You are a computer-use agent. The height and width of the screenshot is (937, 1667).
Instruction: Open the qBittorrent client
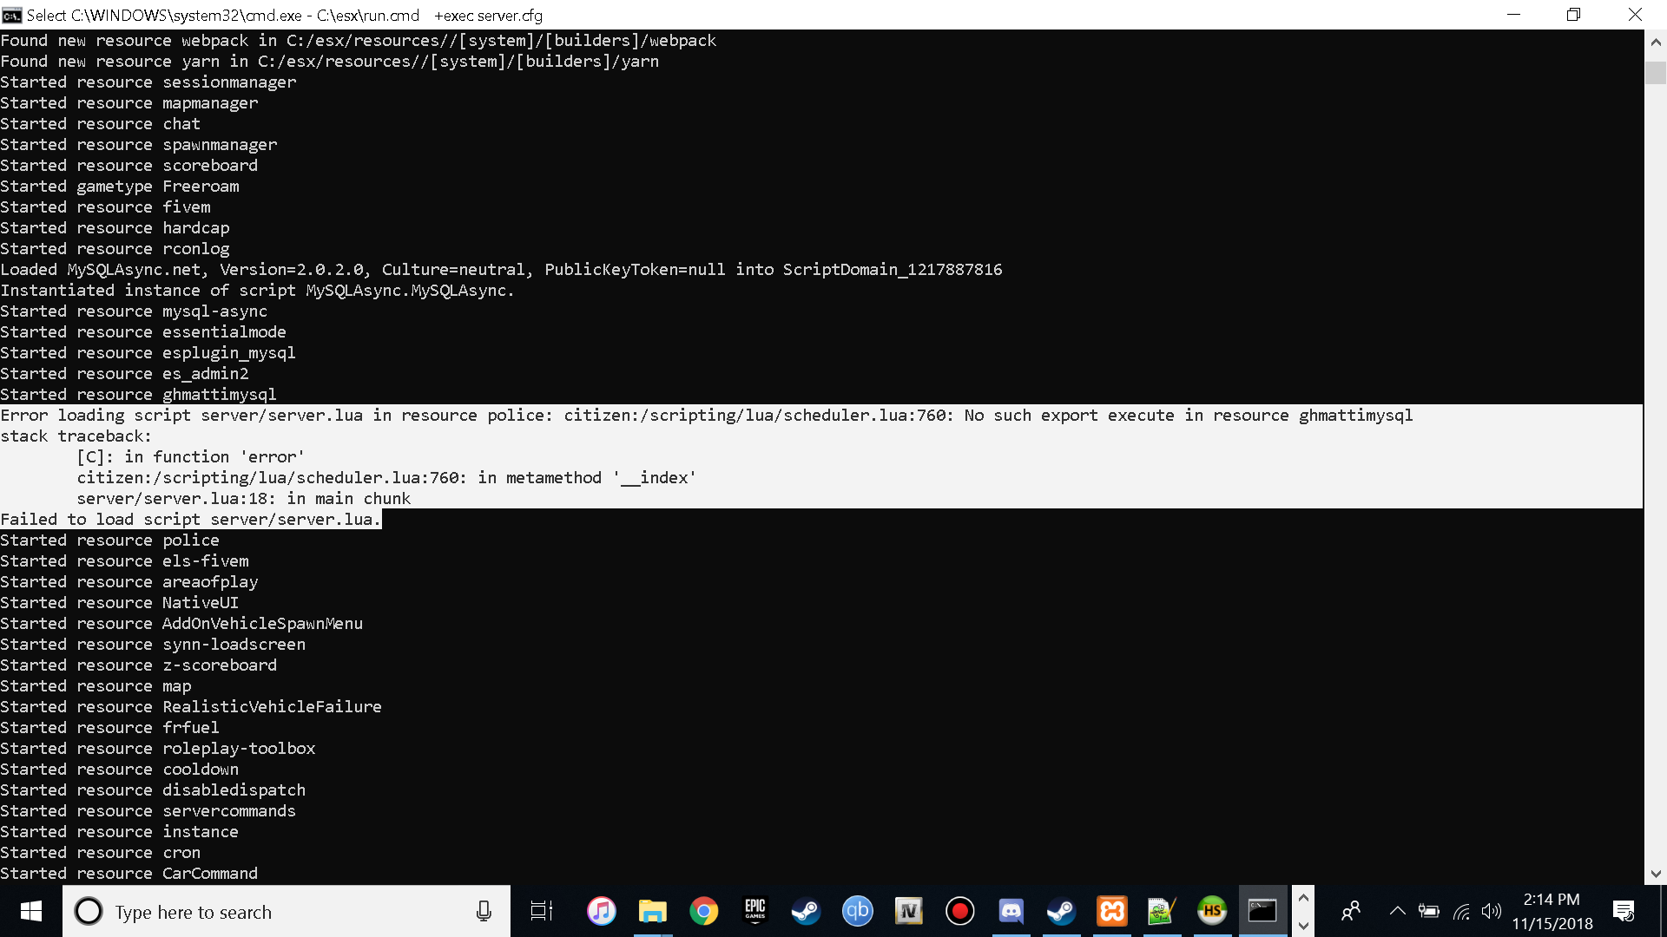pos(857,911)
